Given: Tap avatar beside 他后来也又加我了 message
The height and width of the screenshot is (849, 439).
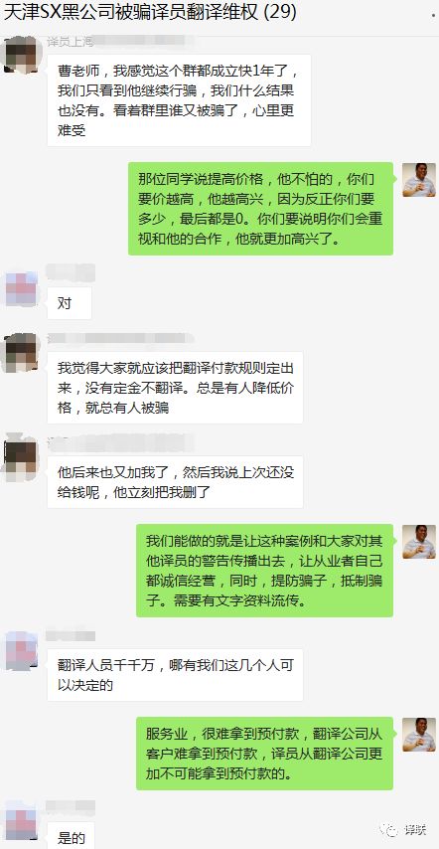Looking at the screenshot, I should [21, 457].
